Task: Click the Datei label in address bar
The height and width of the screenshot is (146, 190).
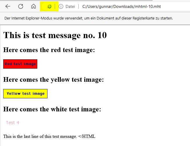Action: click(70, 6)
